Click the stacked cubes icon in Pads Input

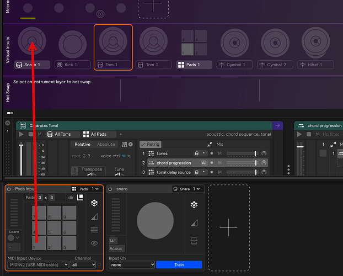click(x=94, y=204)
